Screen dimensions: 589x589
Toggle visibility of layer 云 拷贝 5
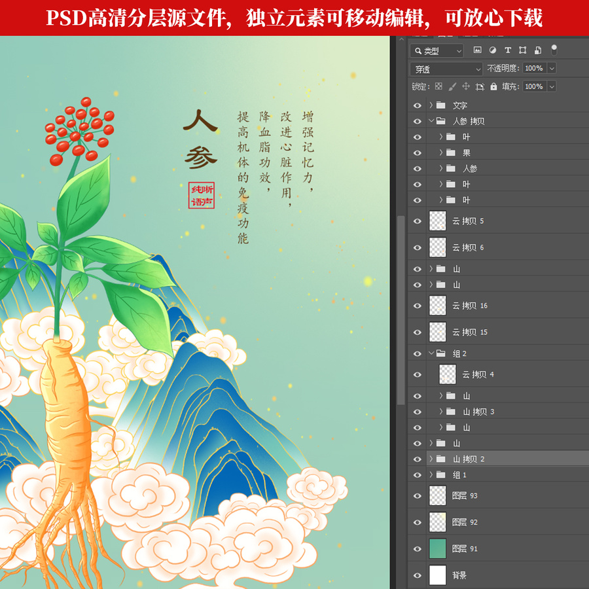418,221
